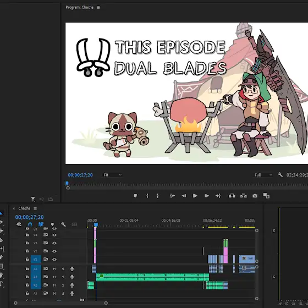
Task: Click the timeline playhead marker
Action: click(x=96, y=224)
